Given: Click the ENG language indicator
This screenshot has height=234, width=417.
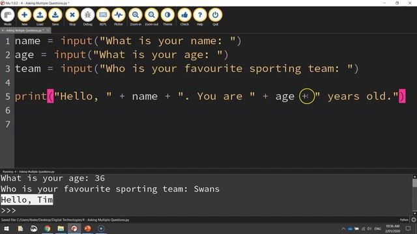Looking at the screenshot, I should [x=378, y=228].
